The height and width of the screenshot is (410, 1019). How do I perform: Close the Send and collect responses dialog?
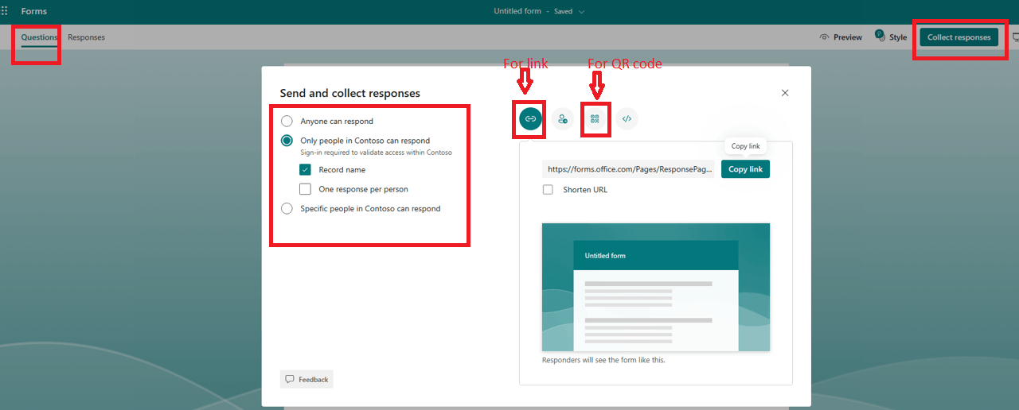point(785,93)
